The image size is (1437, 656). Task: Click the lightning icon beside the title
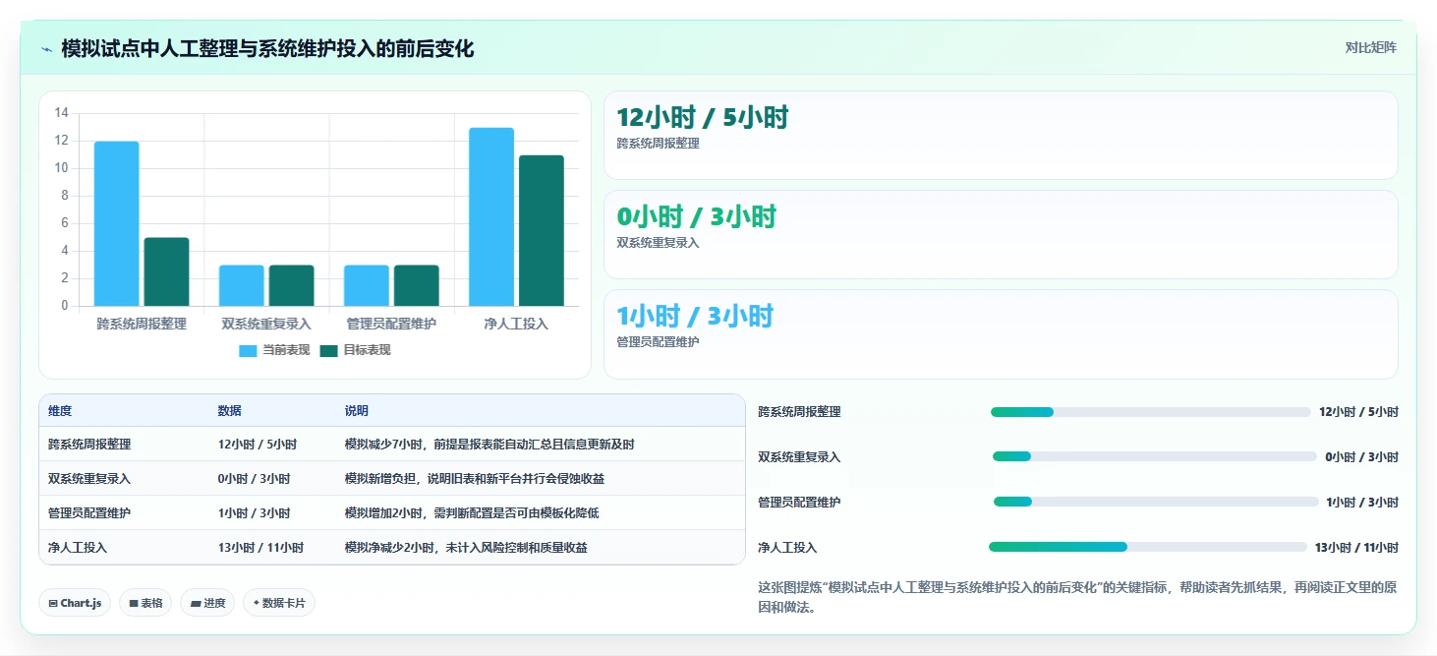point(46,49)
